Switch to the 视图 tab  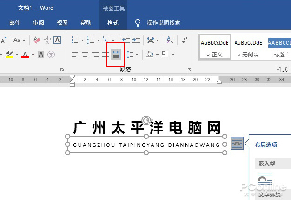click(x=62, y=23)
